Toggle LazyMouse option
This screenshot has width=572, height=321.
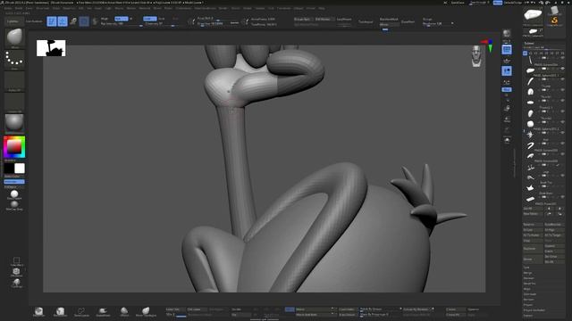tap(344, 20)
